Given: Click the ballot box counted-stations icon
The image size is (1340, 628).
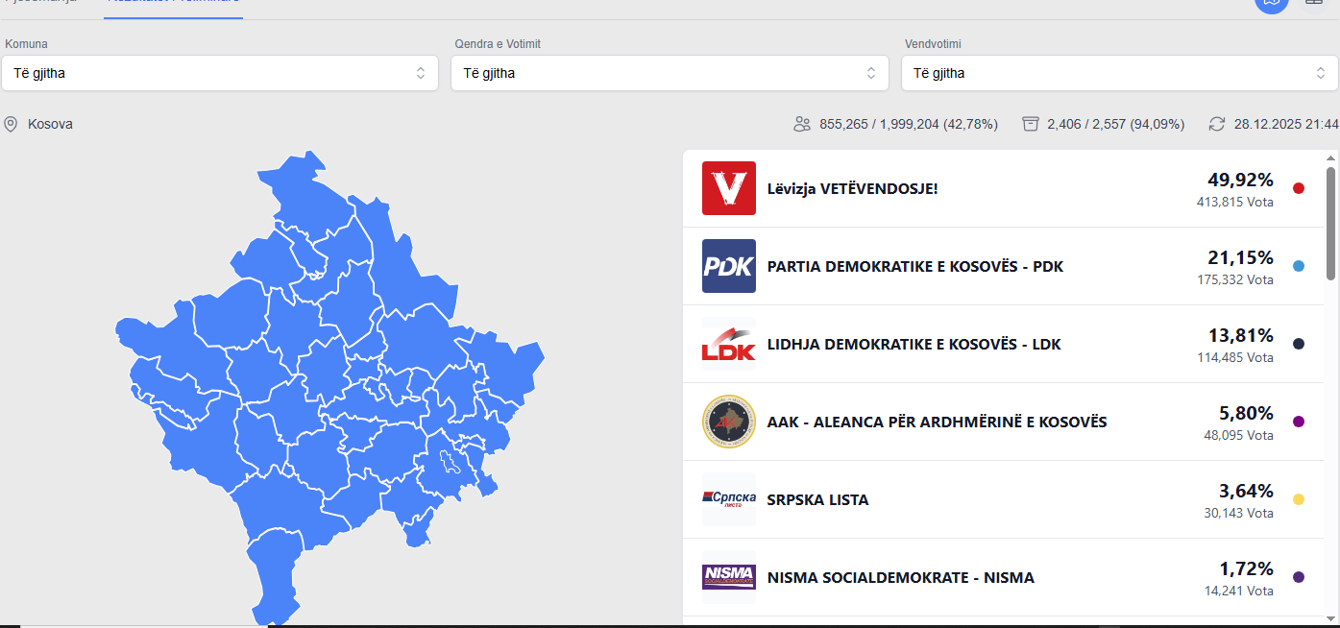Looking at the screenshot, I should (x=1031, y=124).
